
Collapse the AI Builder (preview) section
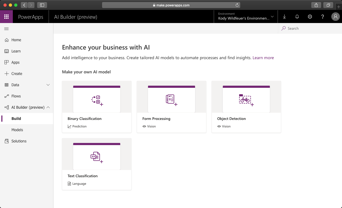tap(48, 107)
